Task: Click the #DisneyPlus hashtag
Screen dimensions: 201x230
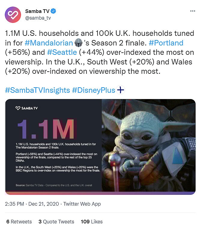Action: pyautogui.click(x=94, y=90)
